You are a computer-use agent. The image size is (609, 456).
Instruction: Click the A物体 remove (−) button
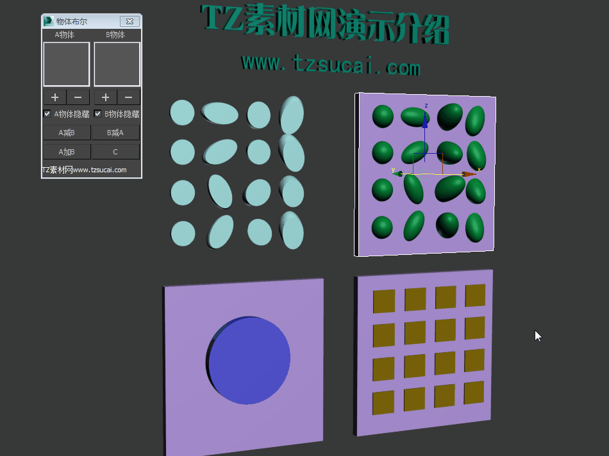point(78,97)
